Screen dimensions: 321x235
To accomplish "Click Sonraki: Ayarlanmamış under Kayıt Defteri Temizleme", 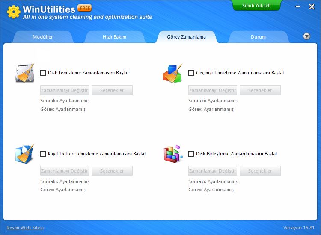I will tap(65, 181).
